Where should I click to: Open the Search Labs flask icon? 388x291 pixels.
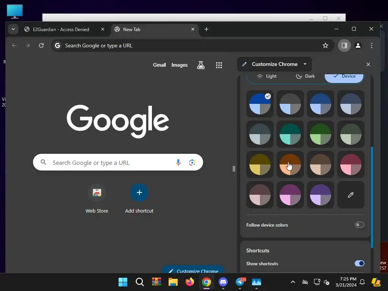pos(201,65)
